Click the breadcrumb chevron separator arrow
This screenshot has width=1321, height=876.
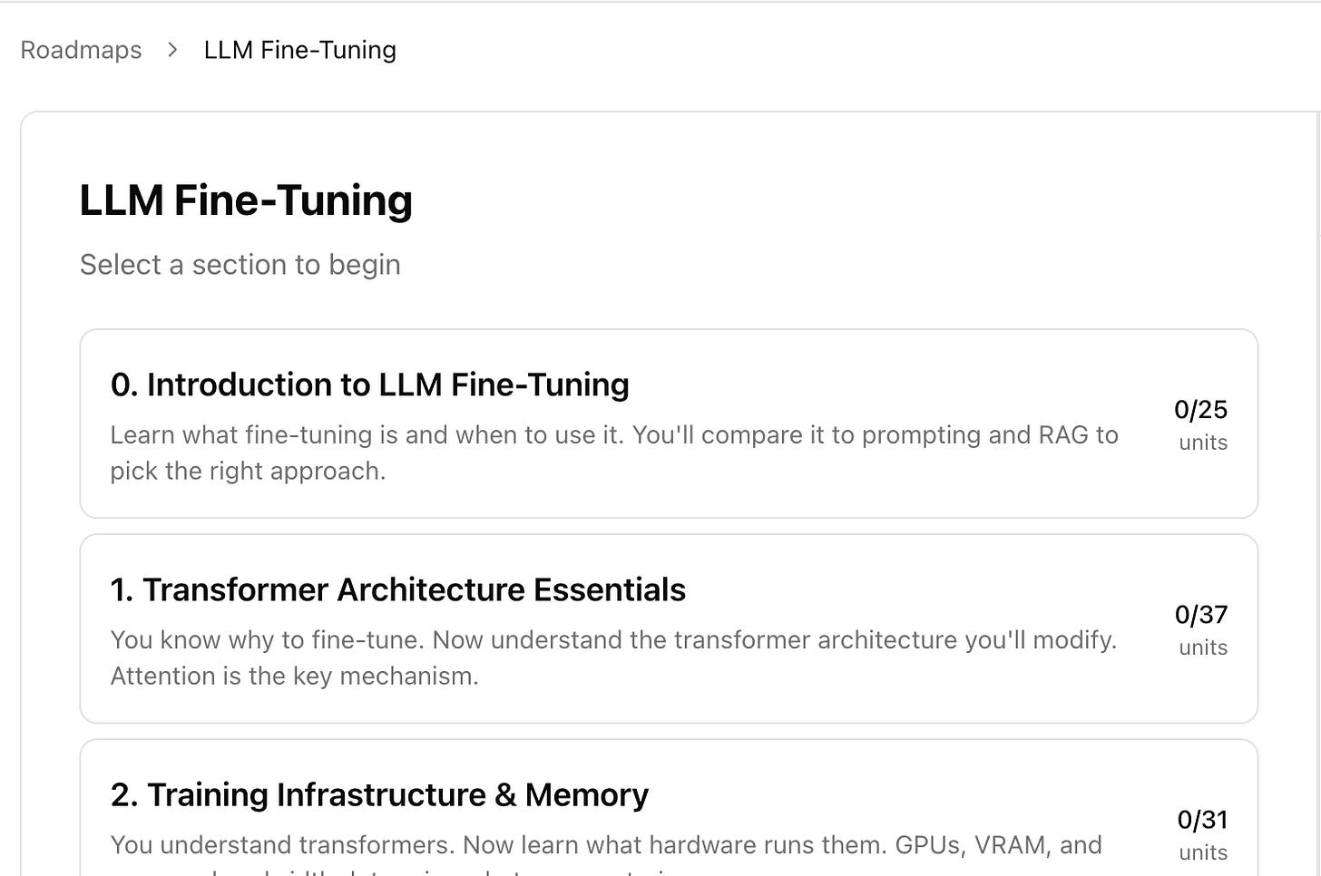click(x=172, y=50)
